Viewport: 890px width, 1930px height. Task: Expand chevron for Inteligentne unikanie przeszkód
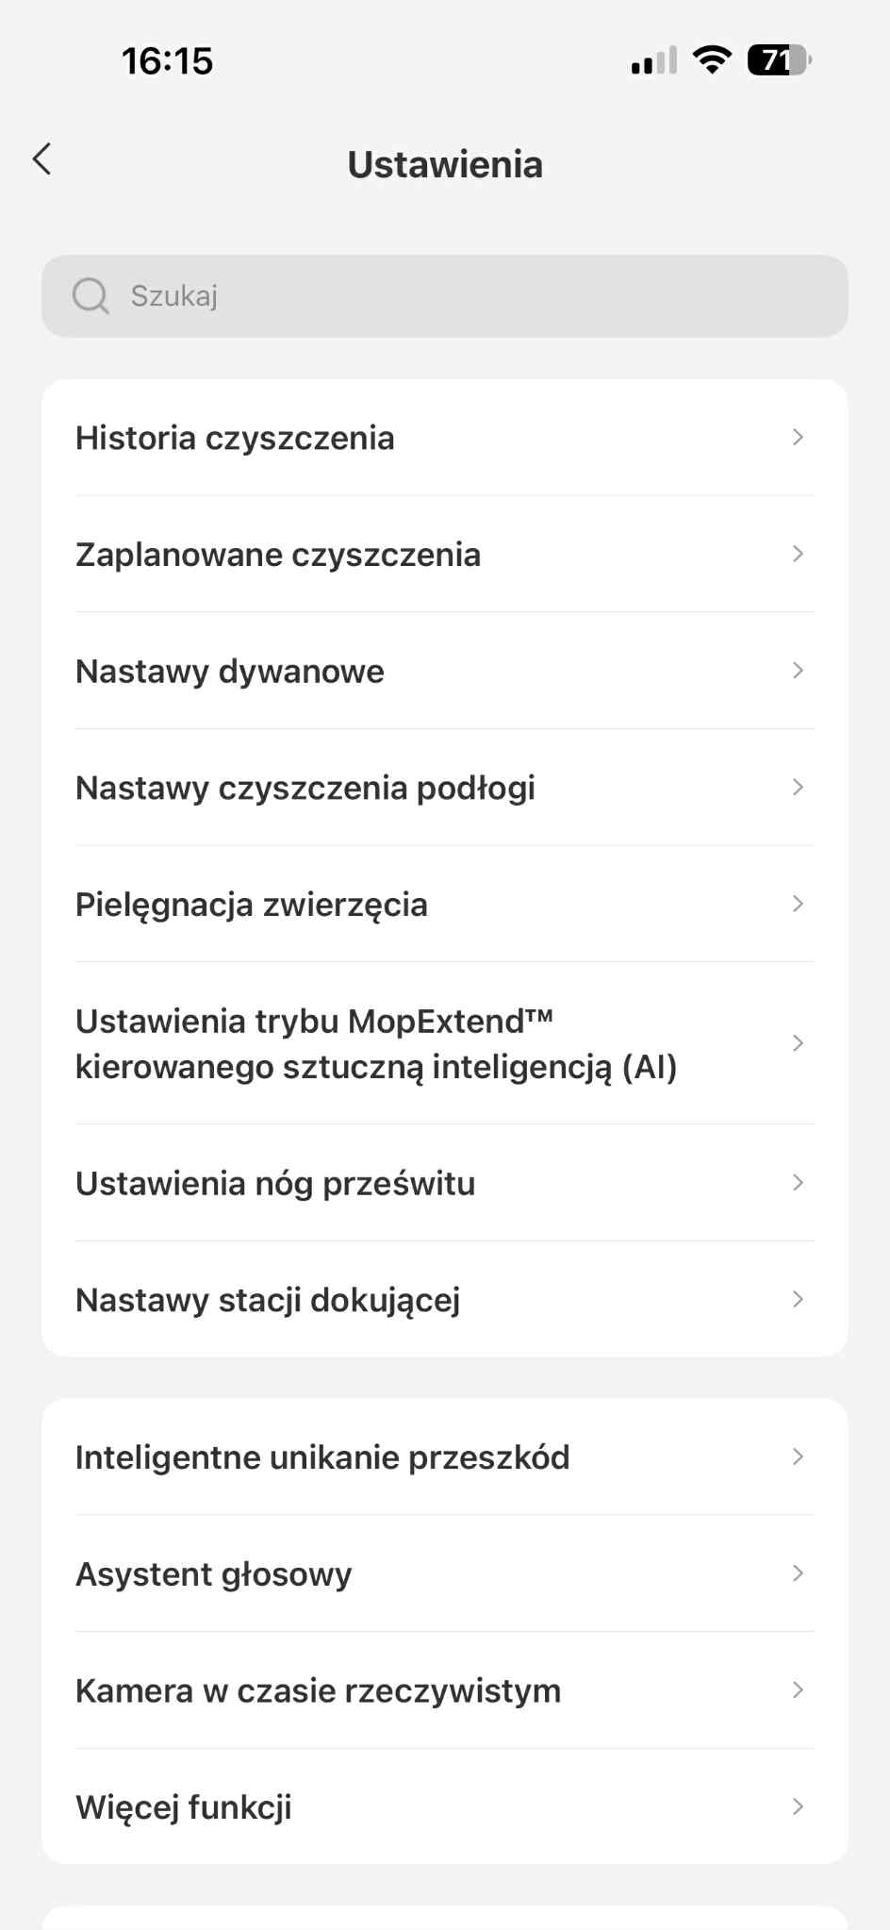(798, 1457)
